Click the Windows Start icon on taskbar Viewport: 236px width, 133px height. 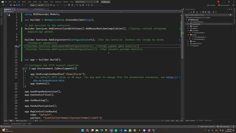click(x=83, y=130)
